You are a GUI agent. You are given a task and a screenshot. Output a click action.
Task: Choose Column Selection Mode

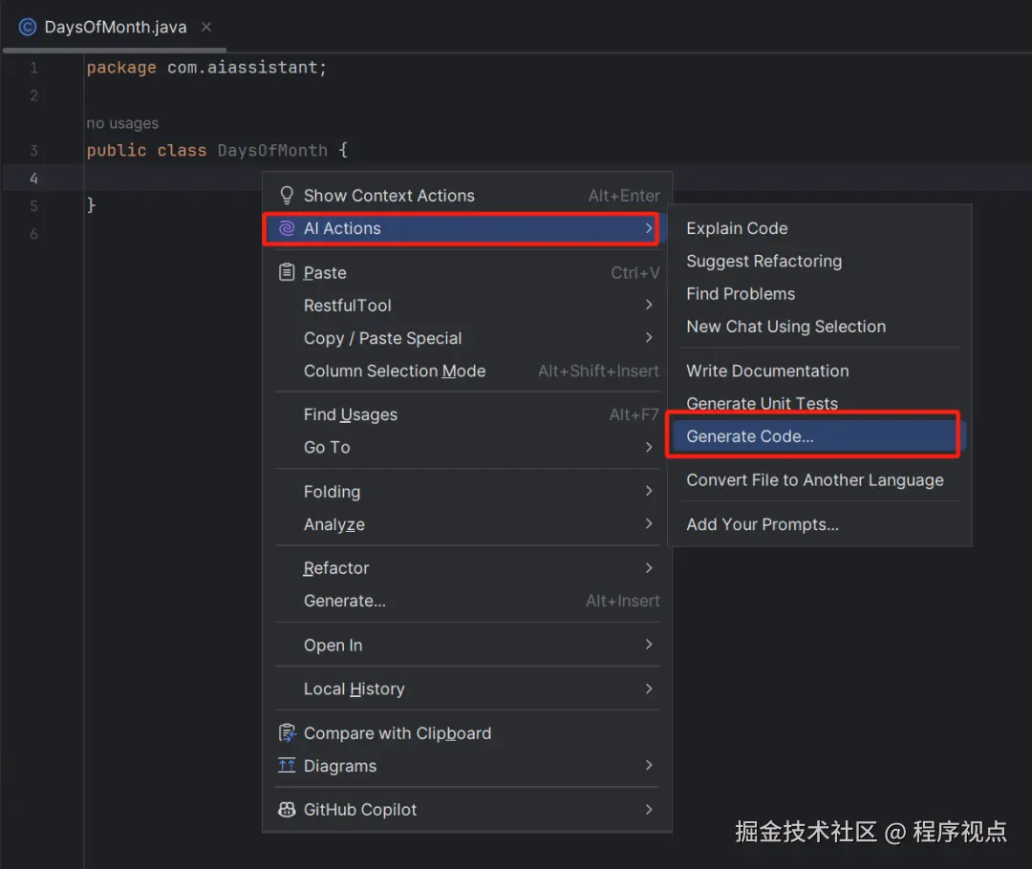click(x=467, y=371)
